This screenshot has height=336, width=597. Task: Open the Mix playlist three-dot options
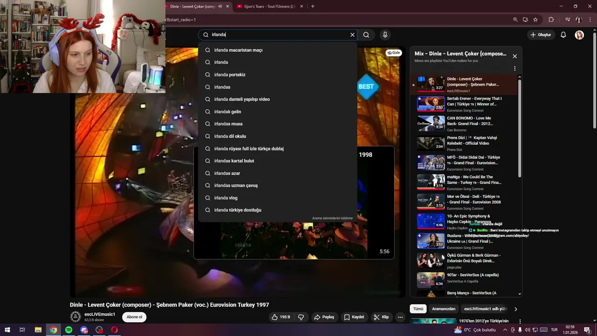515,69
